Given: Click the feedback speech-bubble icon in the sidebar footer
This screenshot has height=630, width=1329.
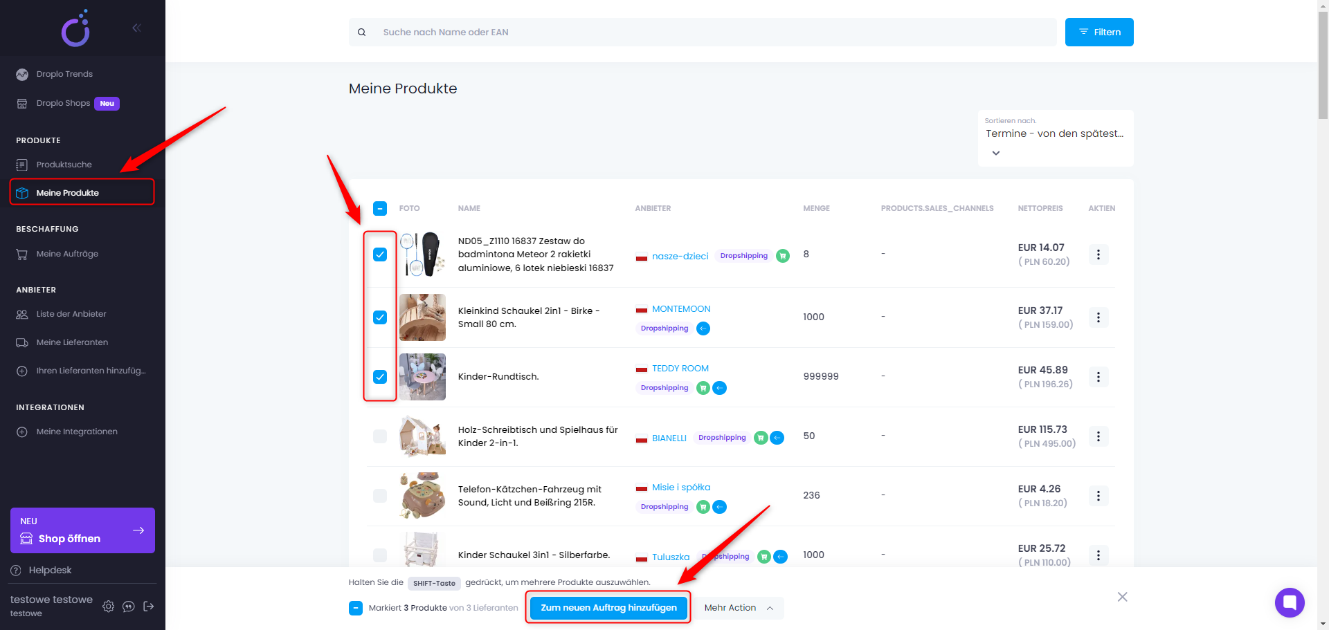Looking at the screenshot, I should click(x=129, y=606).
